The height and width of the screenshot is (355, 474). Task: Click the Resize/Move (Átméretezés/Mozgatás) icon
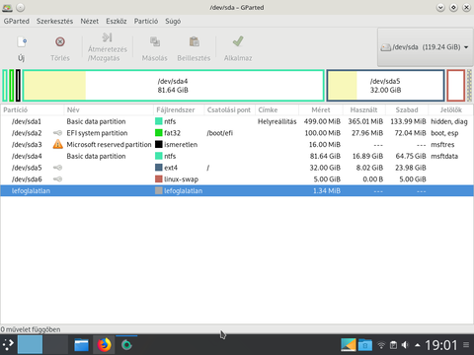point(107,37)
